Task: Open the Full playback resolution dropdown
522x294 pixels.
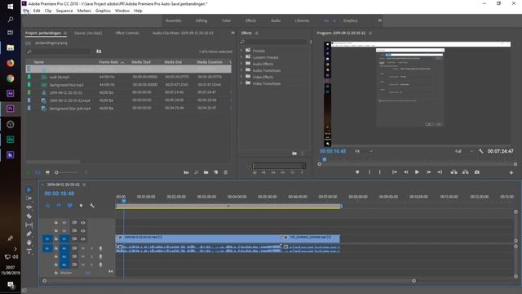Action: coord(464,151)
